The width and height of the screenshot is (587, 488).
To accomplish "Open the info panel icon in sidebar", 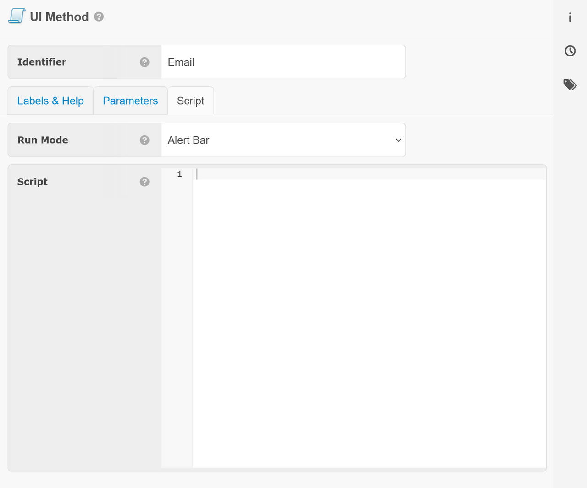I will [x=570, y=17].
